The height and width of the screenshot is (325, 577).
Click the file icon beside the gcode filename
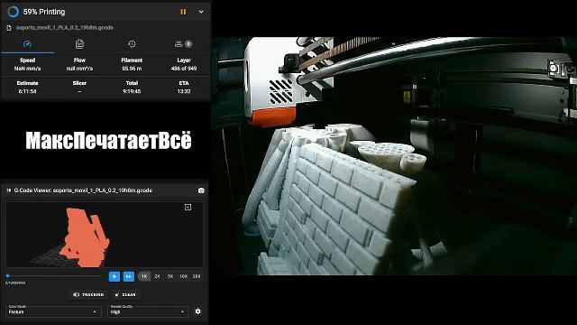click(x=9, y=28)
